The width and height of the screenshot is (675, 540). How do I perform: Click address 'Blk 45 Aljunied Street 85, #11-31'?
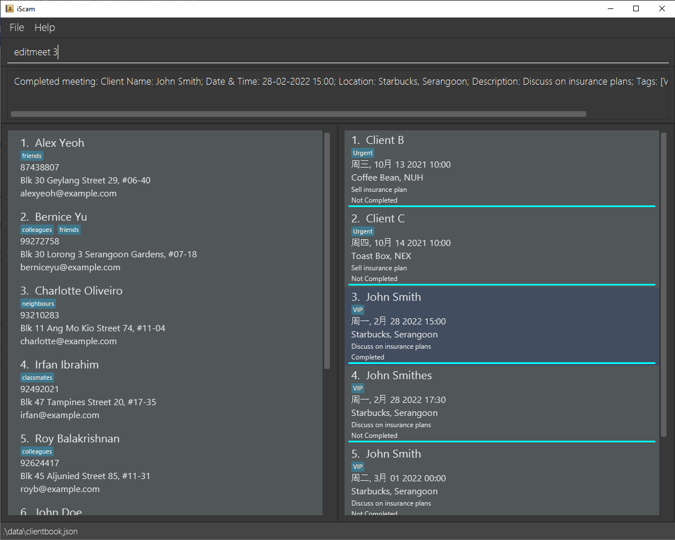tap(85, 476)
